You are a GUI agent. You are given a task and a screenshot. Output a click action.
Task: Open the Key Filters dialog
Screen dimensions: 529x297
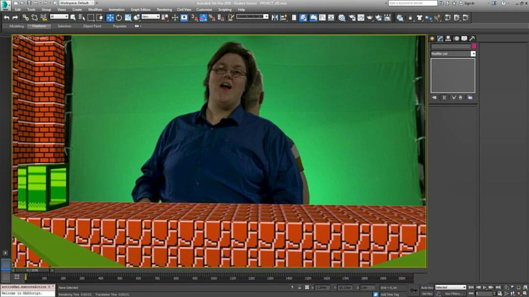(453, 293)
